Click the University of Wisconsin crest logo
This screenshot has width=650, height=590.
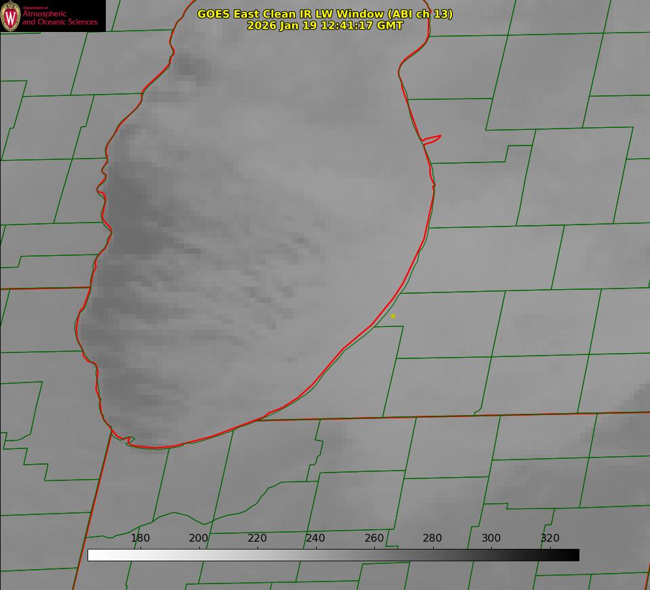click(x=10, y=16)
